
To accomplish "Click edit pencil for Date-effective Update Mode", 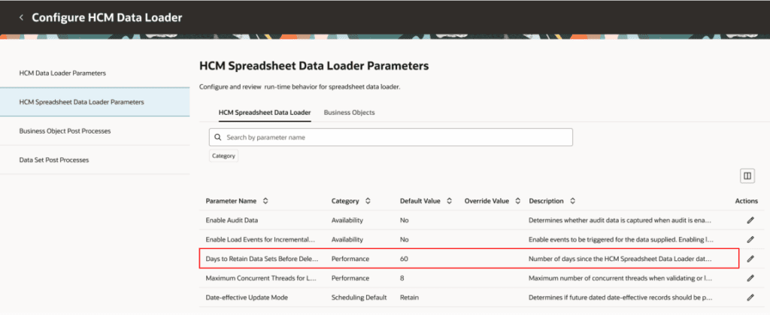I will point(750,297).
